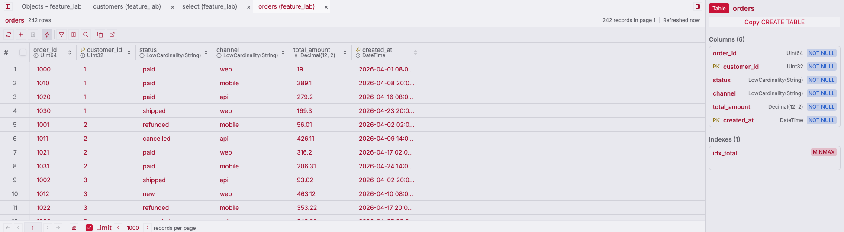
Task: Click the grid view icon in pagination bar
Action: coord(74,228)
